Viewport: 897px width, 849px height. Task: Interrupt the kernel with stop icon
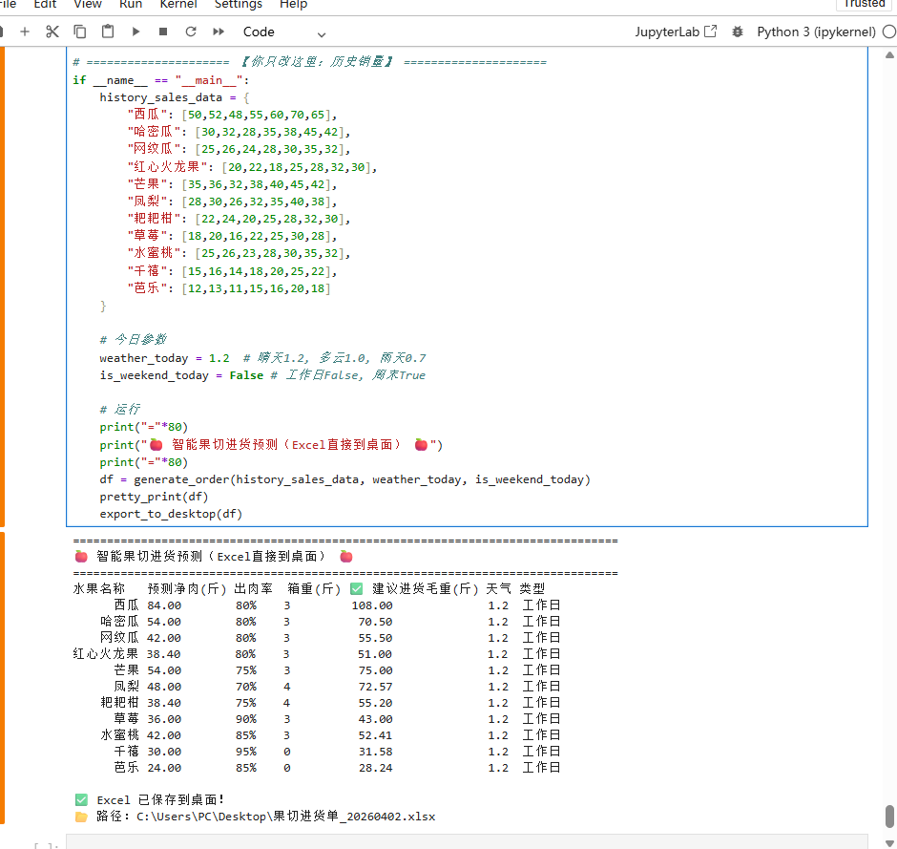(163, 32)
